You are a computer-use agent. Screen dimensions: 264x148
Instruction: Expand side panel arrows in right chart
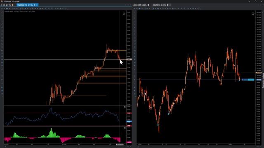coord(253,14)
